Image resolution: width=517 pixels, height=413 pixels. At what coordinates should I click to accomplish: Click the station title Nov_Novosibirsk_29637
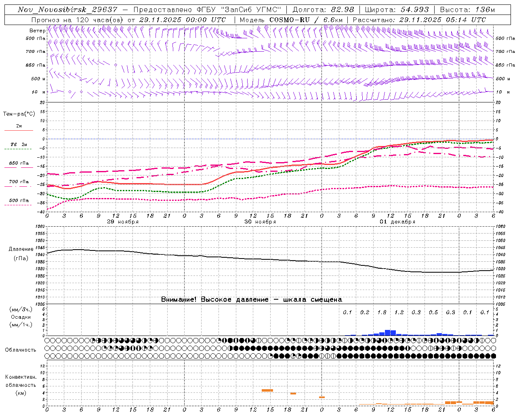pyautogui.click(x=67, y=10)
